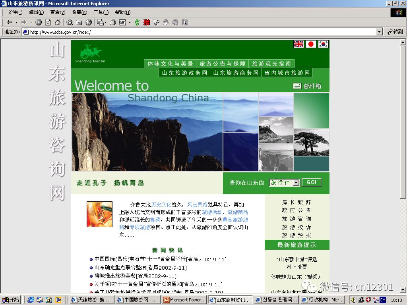Click the 转到 Go button
407x305 pixels.
click(395, 32)
